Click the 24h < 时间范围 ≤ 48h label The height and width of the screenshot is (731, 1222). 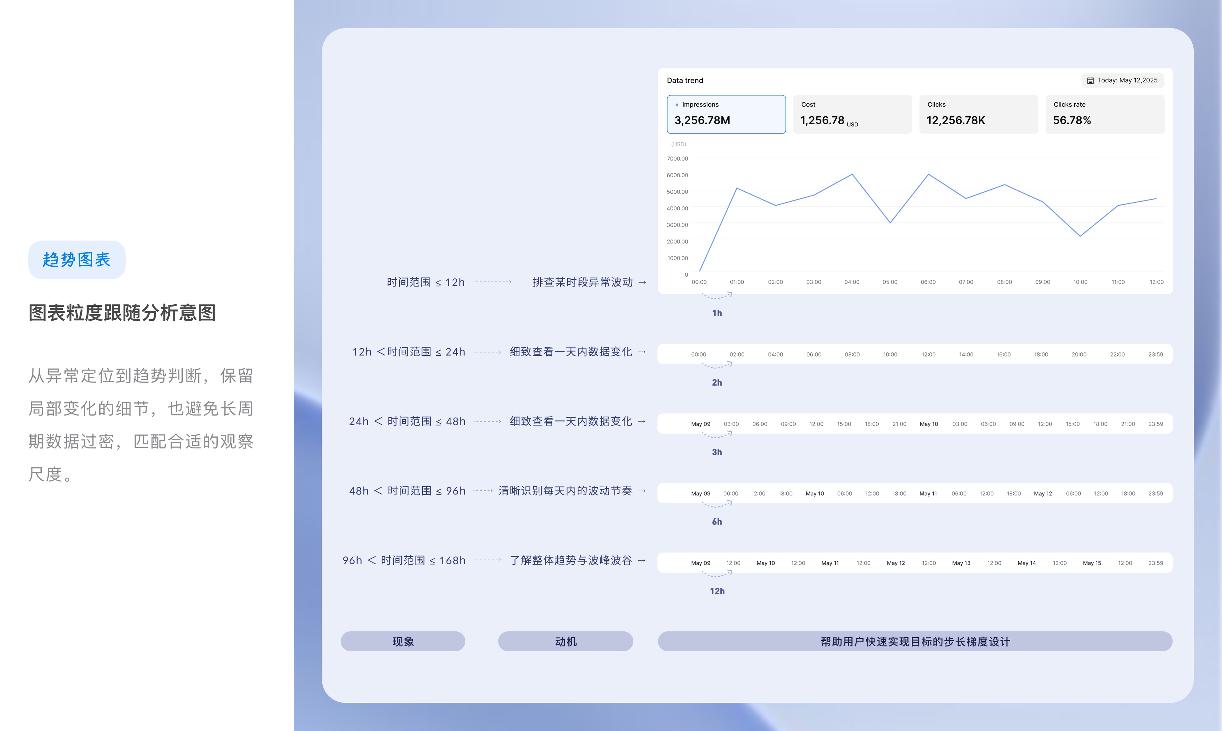[x=407, y=421]
